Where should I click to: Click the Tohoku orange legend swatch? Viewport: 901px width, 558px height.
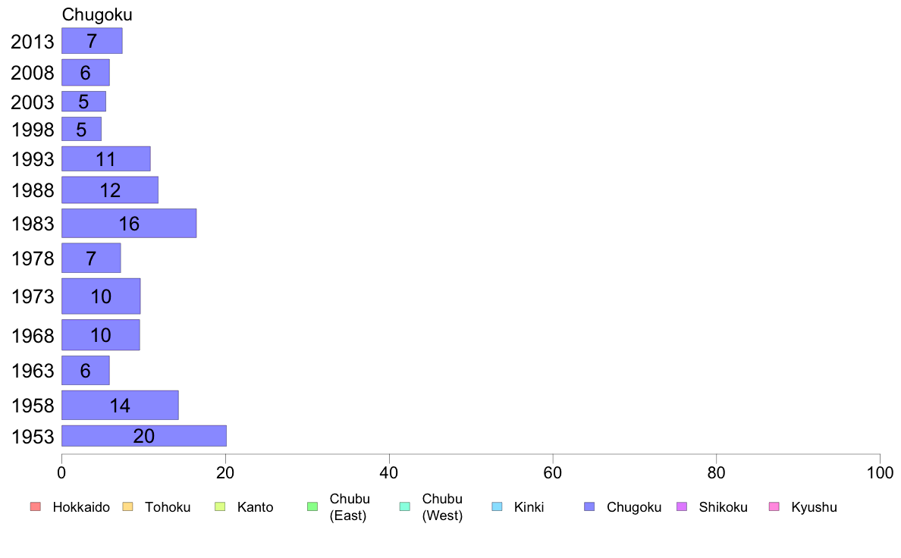pyautogui.click(x=127, y=506)
